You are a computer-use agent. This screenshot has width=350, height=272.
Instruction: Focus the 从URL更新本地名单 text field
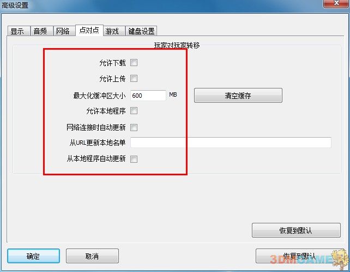point(231,143)
